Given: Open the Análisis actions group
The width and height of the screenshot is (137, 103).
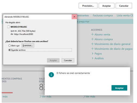Looking at the screenshot, I should (x=99, y=58).
